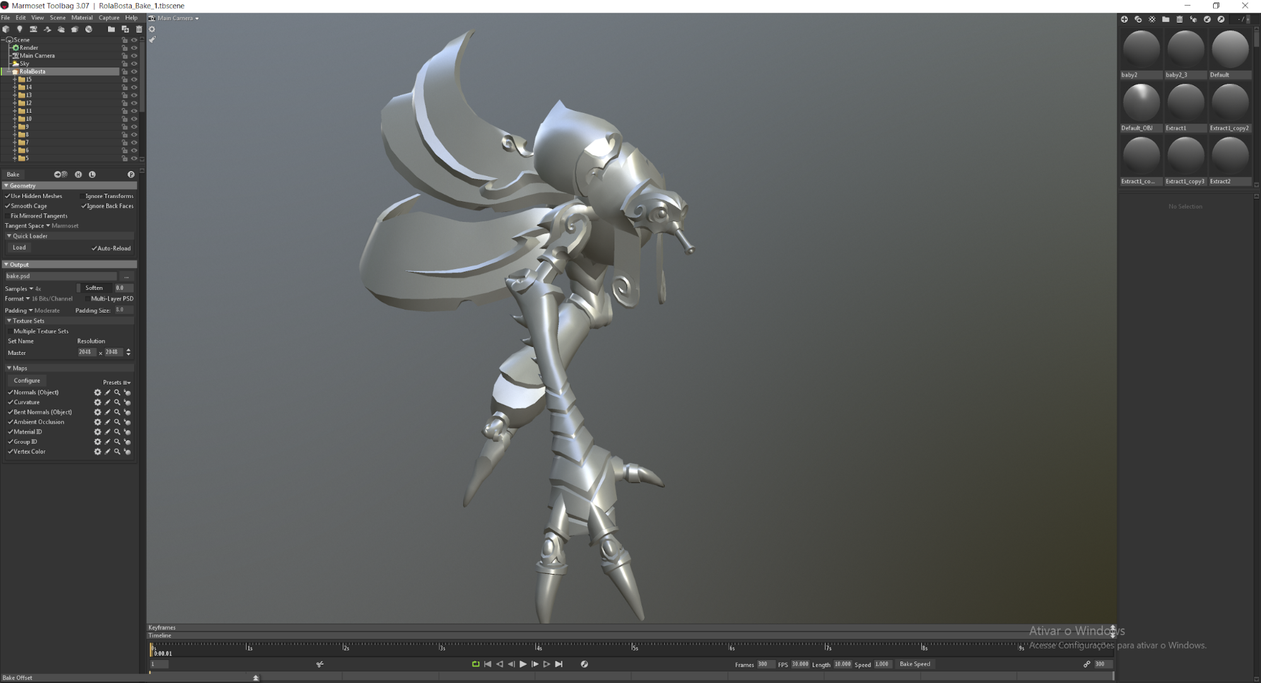
Task: Click the add camera icon in scene toolbar
Action: tap(33, 29)
